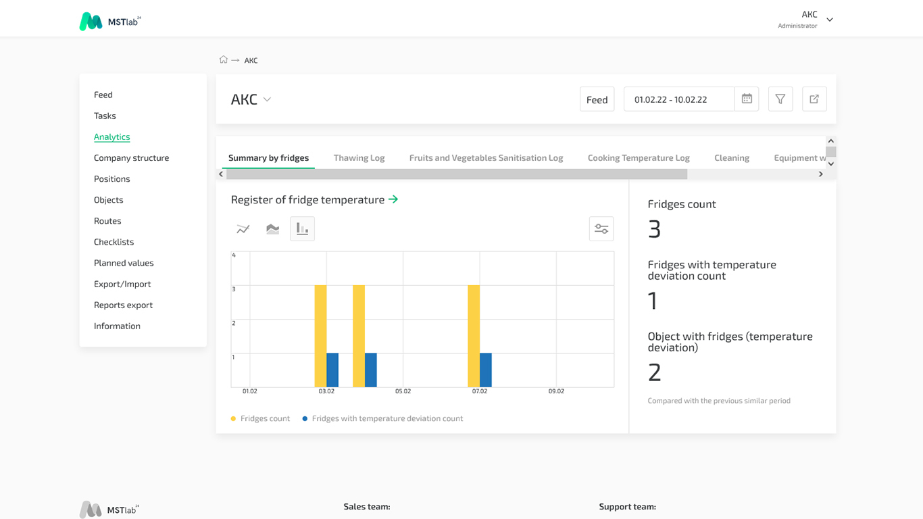The image size is (923, 519).
Task: Switch to the Thawing Log tab
Action: [x=359, y=157]
